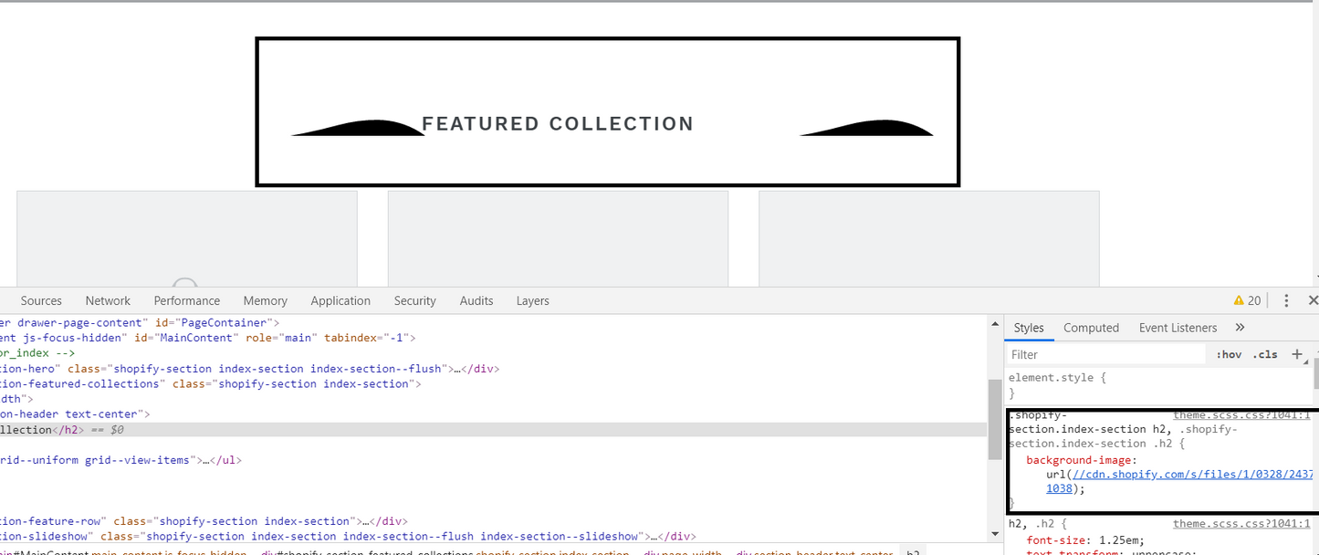This screenshot has width=1319, height=555.
Task: Expand the slideshow section div ellipsis
Action: pyautogui.click(x=653, y=537)
